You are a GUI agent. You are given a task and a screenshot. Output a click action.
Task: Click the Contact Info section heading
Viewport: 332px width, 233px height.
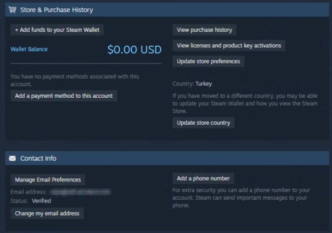38,158
